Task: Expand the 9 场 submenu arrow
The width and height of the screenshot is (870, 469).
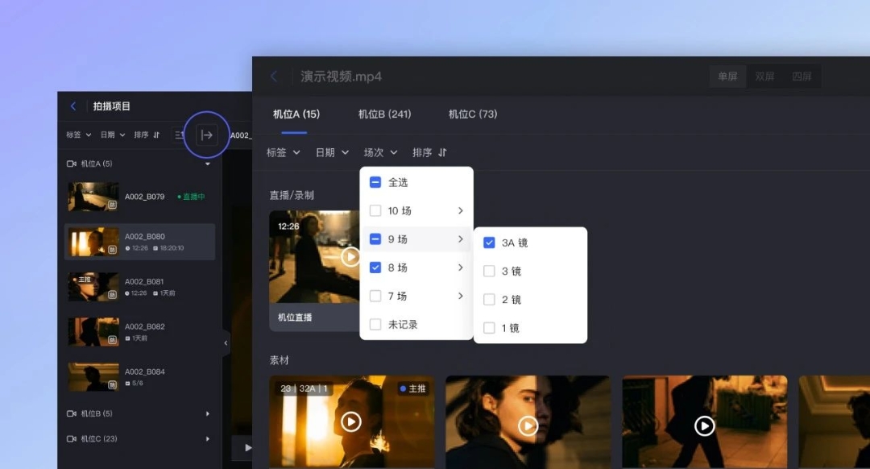Action: pyautogui.click(x=461, y=239)
